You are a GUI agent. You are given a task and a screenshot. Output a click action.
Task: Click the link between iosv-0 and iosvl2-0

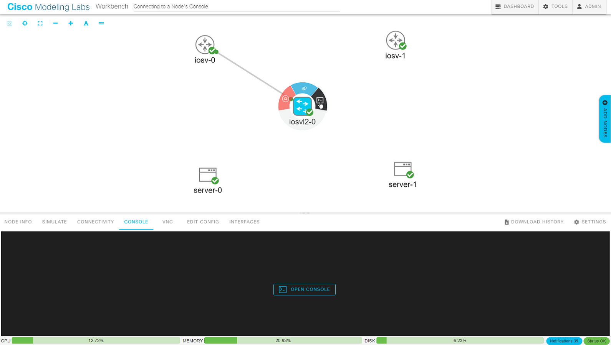pyautogui.click(x=250, y=73)
